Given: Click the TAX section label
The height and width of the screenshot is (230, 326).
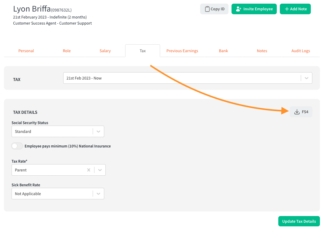Looking at the screenshot, I should pyautogui.click(x=17, y=79).
